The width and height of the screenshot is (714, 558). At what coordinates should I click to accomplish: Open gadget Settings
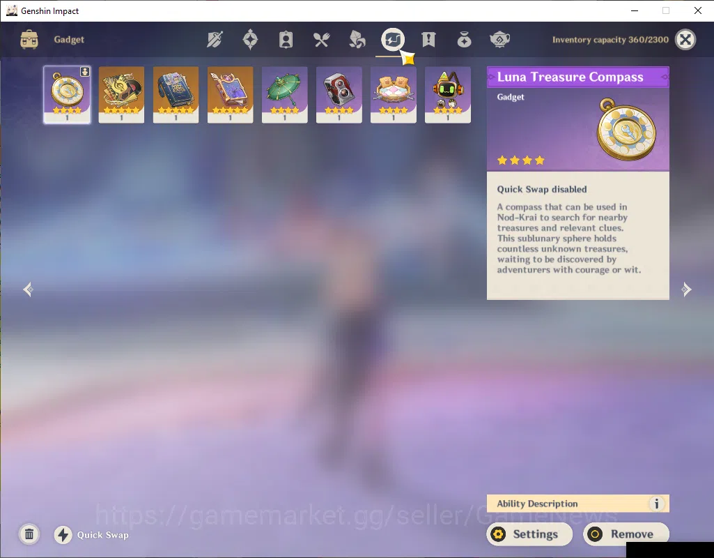click(529, 534)
